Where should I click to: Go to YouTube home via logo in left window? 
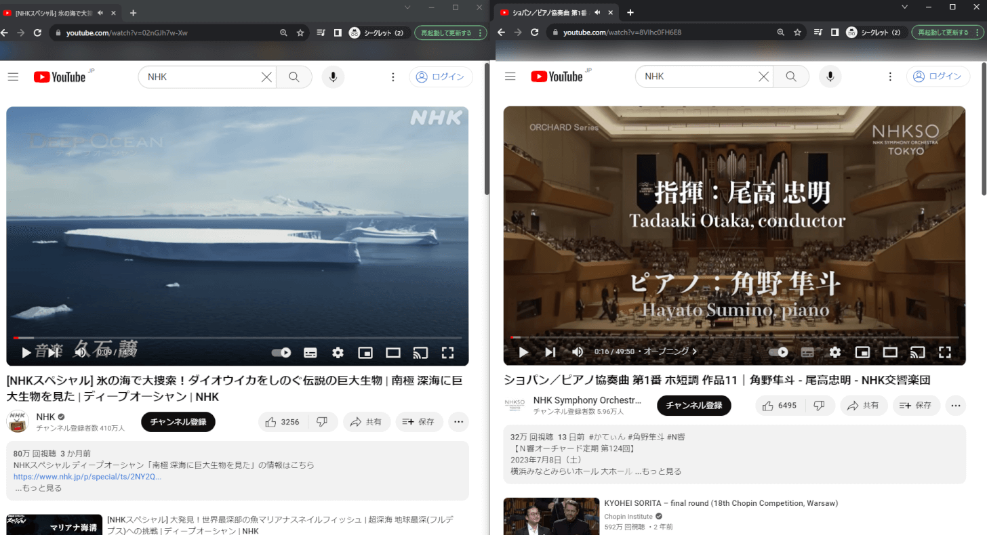pyautogui.click(x=61, y=77)
